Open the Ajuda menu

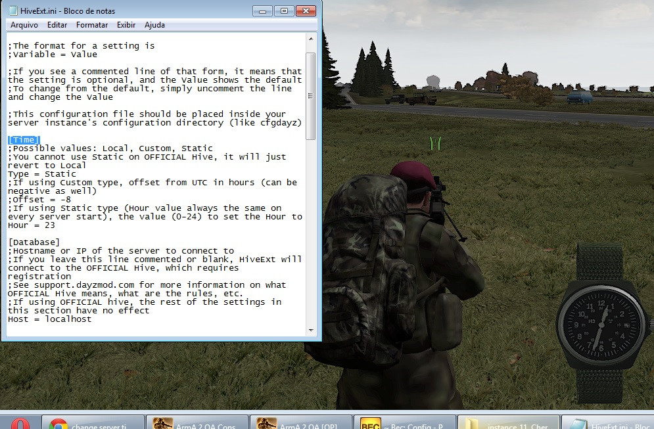[x=154, y=25]
